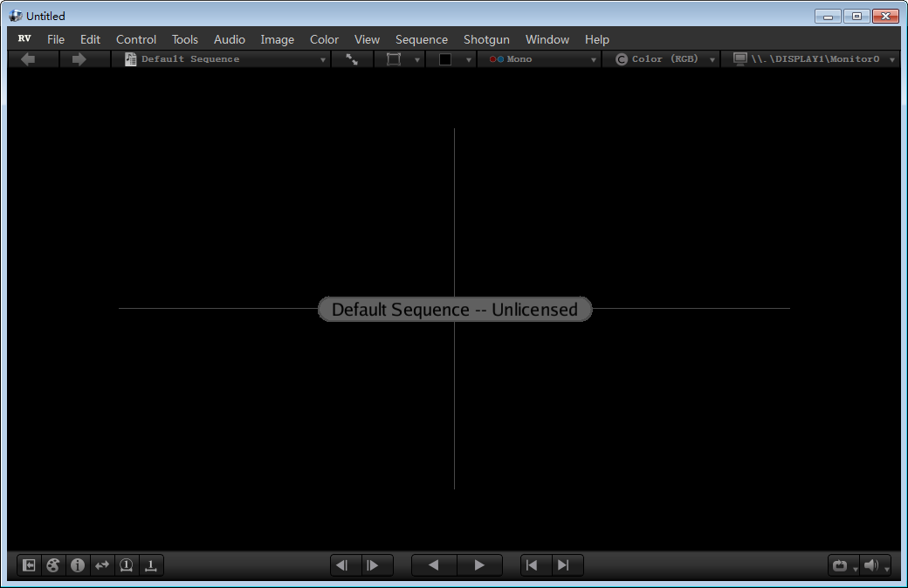Open the File menu
Image resolution: width=908 pixels, height=588 pixels.
click(x=56, y=39)
